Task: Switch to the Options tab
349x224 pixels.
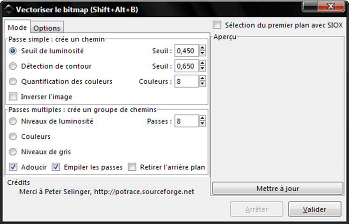Action: pyautogui.click(x=46, y=28)
